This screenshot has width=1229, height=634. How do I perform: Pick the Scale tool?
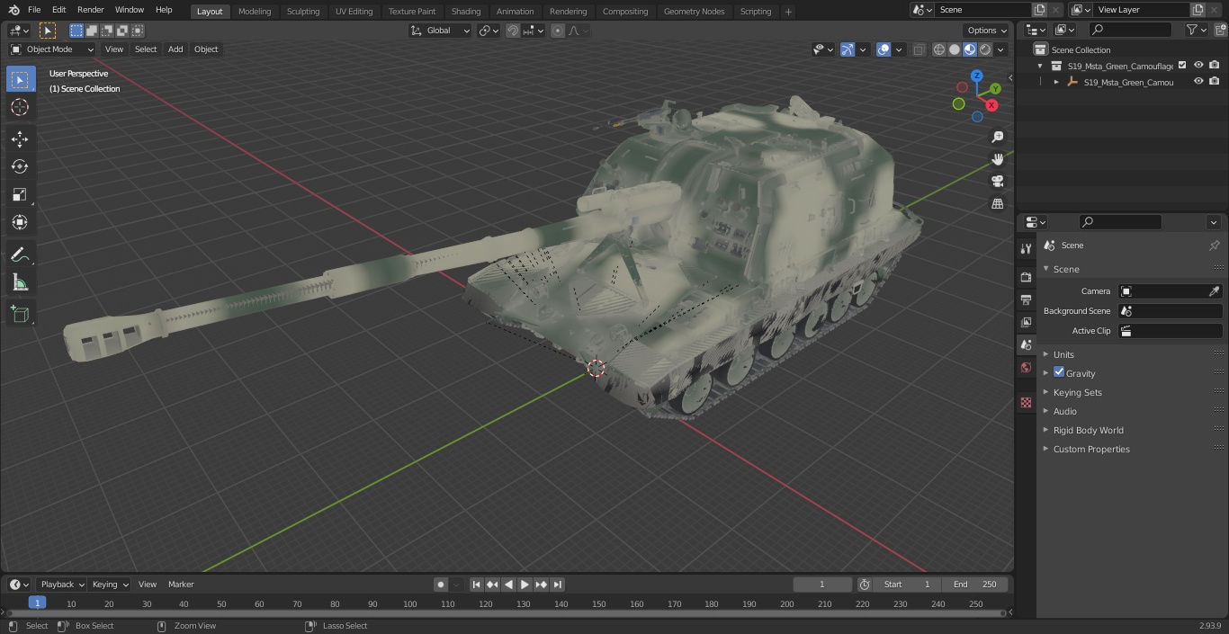[20, 194]
